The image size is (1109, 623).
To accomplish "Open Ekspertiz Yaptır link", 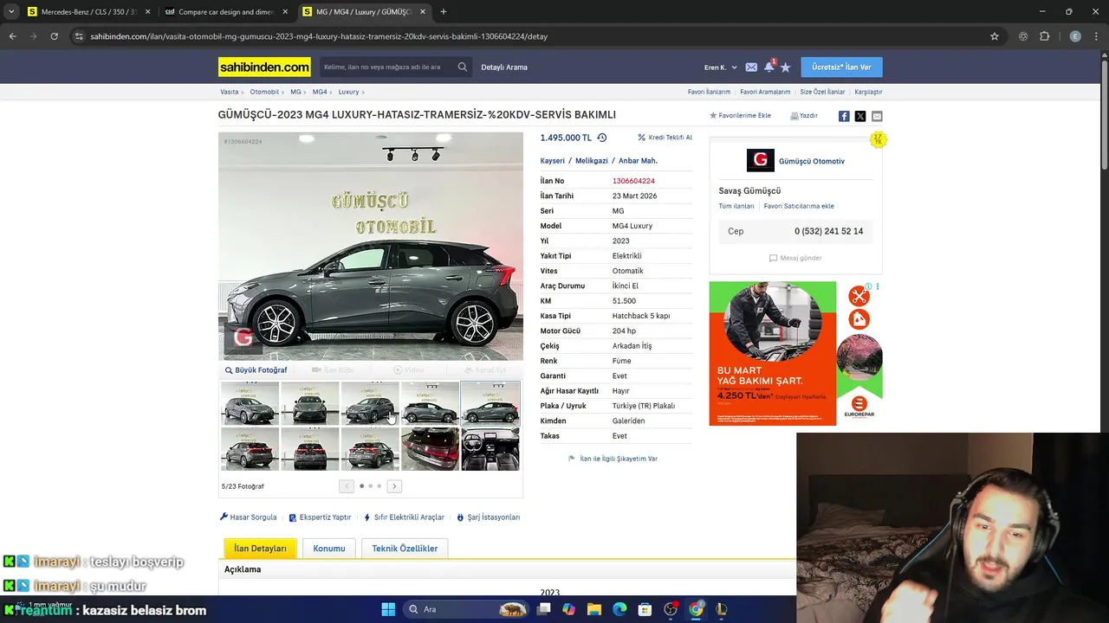I will coord(320,517).
